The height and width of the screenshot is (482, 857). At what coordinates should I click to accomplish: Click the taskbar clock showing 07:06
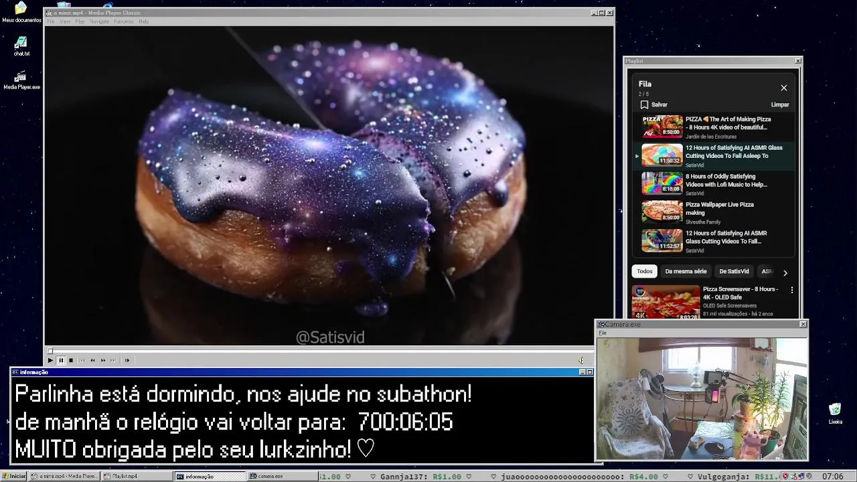(x=833, y=477)
